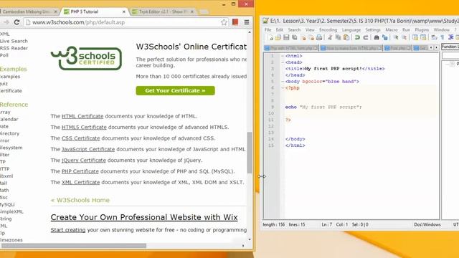The height and width of the screenshot is (258, 459).
Task: Collapse the php fold marker on line 6
Action: [x=283, y=88]
